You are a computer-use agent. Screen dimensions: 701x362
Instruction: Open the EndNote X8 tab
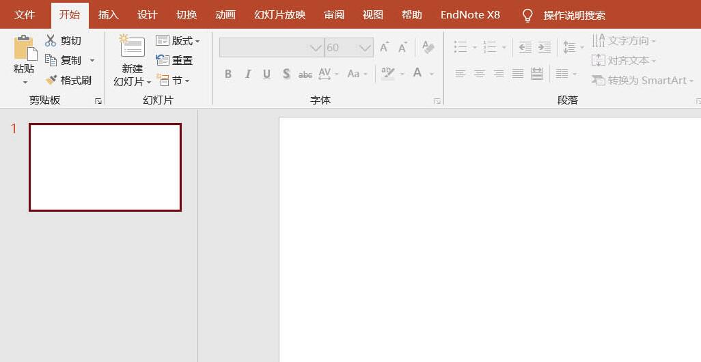(x=470, y=15)
